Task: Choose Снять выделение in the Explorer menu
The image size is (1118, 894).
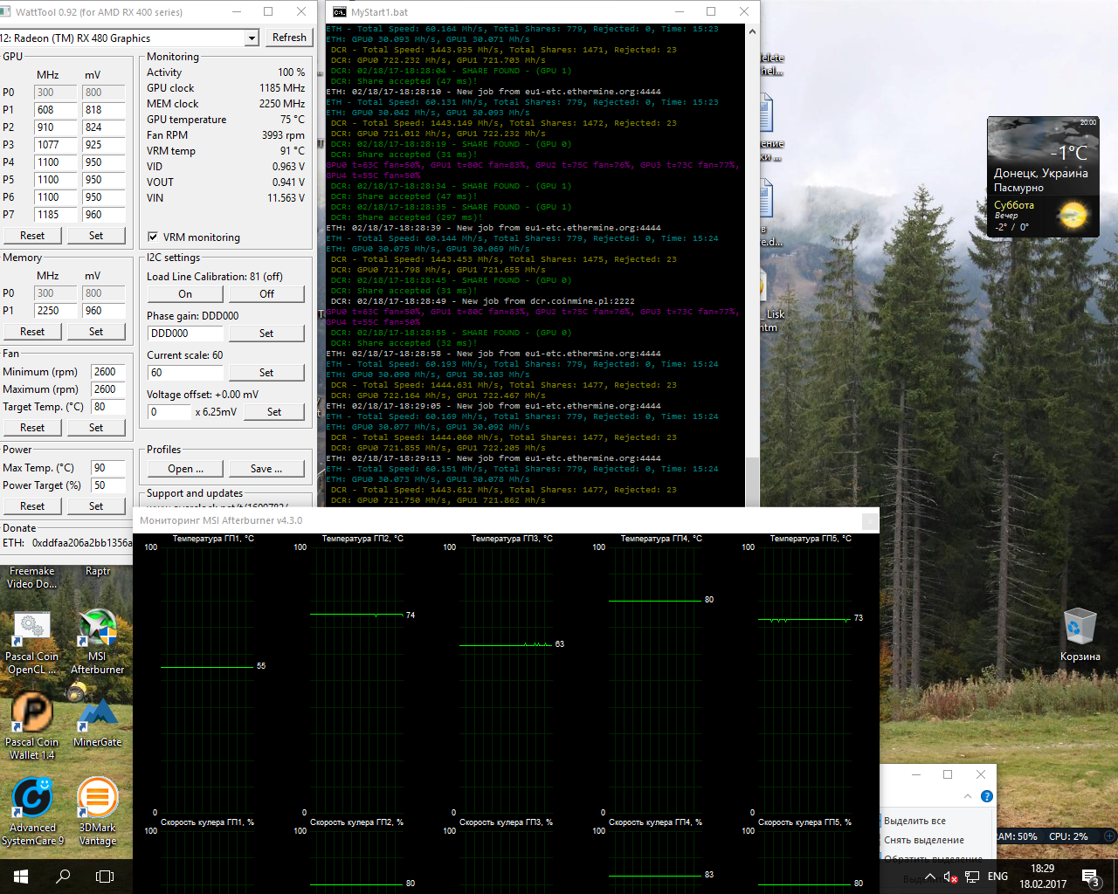Action: tap(924, 840)
